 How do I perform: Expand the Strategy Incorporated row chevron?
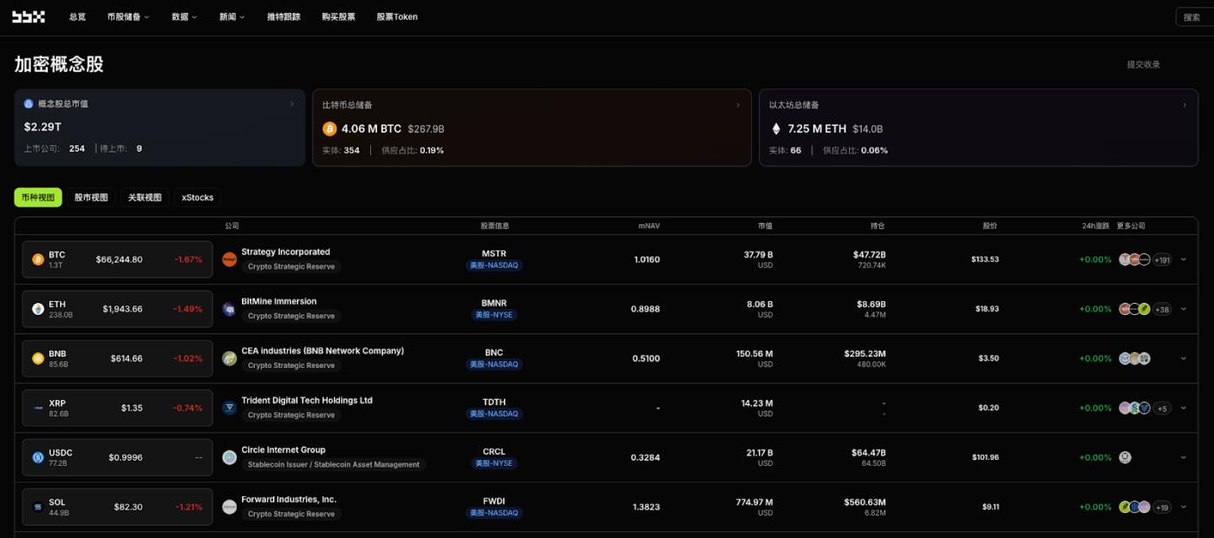pos(1184,259)
